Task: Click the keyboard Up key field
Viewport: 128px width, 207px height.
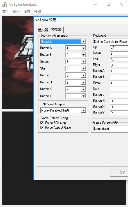Action: (119, 48)
